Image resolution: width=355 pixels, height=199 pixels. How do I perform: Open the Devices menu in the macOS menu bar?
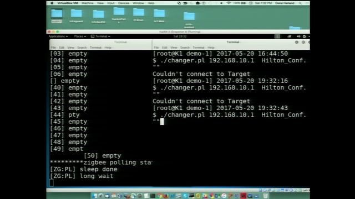click(124, 3)
